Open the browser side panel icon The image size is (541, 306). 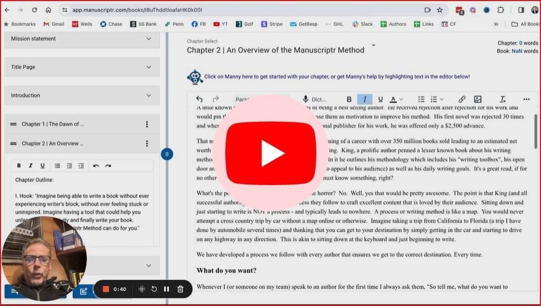pyautogui.click(x=521, y=10)
